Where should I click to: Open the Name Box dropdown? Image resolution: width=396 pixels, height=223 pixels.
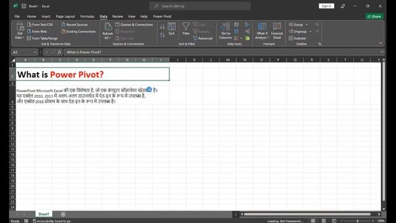[35, 52]
